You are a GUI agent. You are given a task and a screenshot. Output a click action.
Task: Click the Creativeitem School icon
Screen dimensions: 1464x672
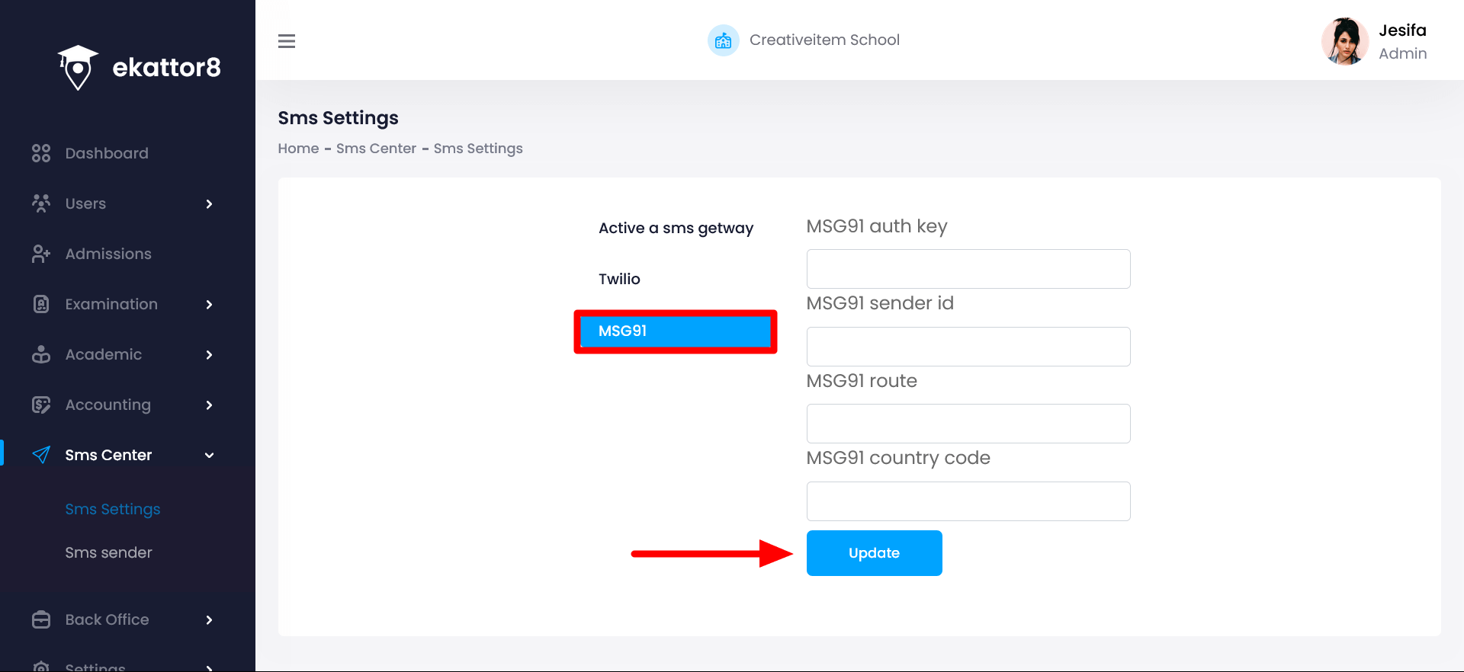[x=723, y=40]
